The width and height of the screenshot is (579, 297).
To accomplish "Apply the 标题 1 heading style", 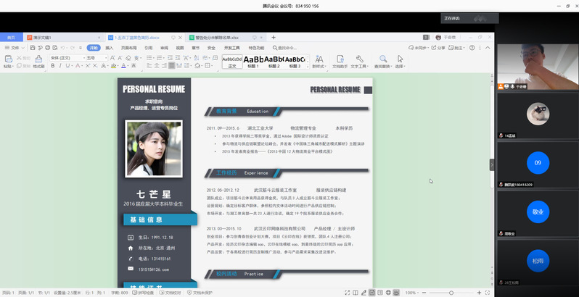I will (x=253, y=62).
